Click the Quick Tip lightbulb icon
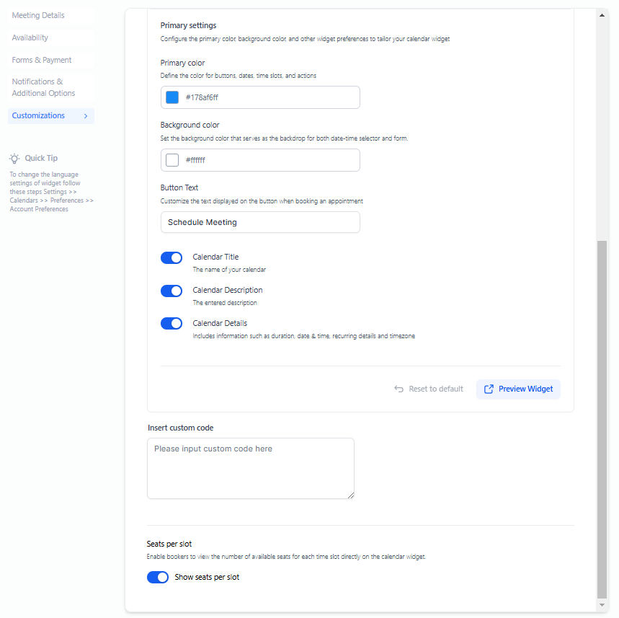 (14, 159)
